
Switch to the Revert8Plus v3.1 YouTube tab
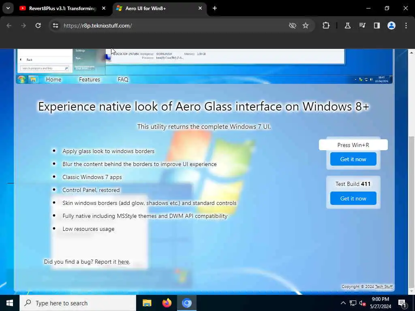pos(62,8)
